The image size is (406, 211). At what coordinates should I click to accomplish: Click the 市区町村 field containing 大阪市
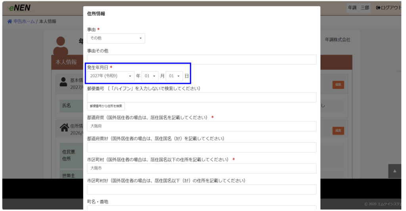click(x=202, y=168)
